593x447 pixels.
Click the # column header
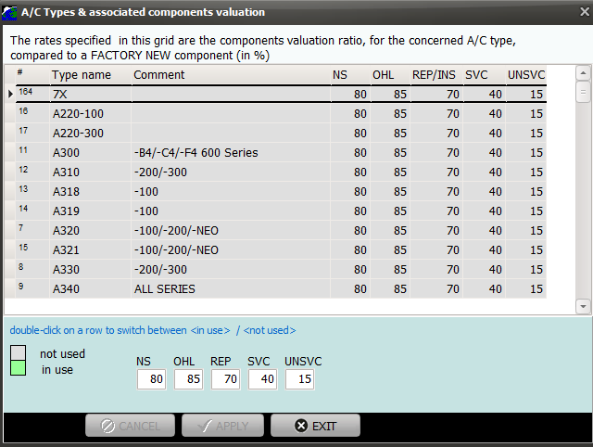(x=32, y=74)
